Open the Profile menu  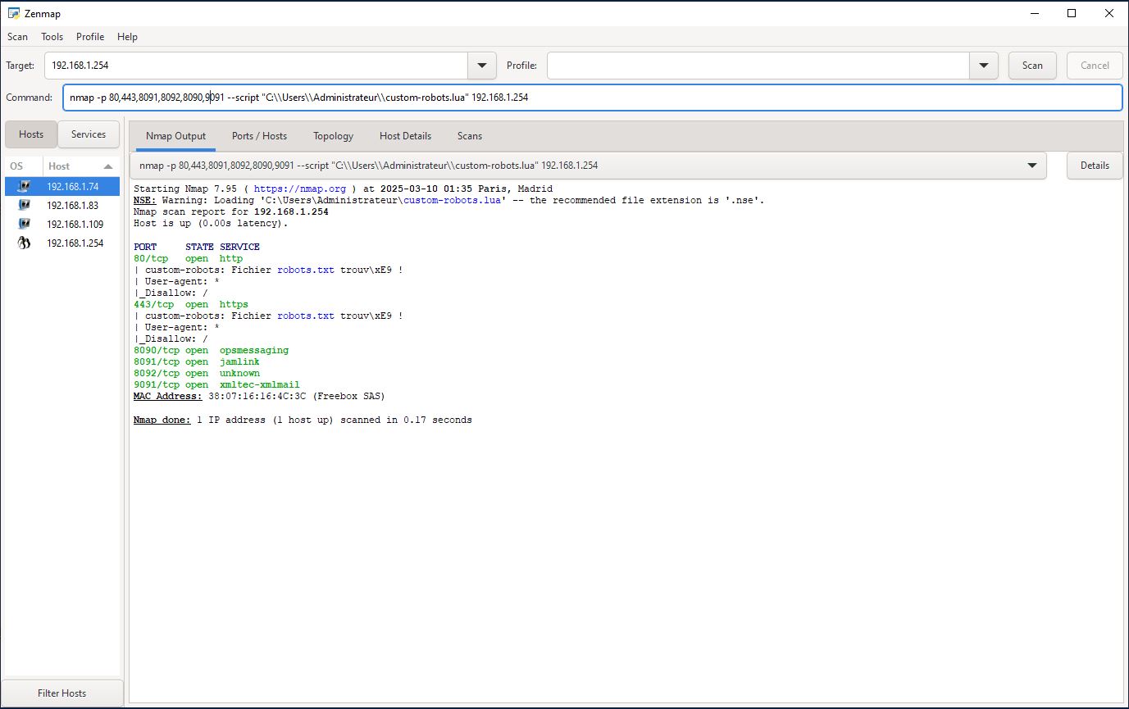coord(90,37)
